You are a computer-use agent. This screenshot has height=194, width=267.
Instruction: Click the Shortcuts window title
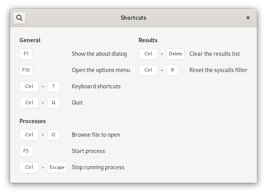(133, 18)
